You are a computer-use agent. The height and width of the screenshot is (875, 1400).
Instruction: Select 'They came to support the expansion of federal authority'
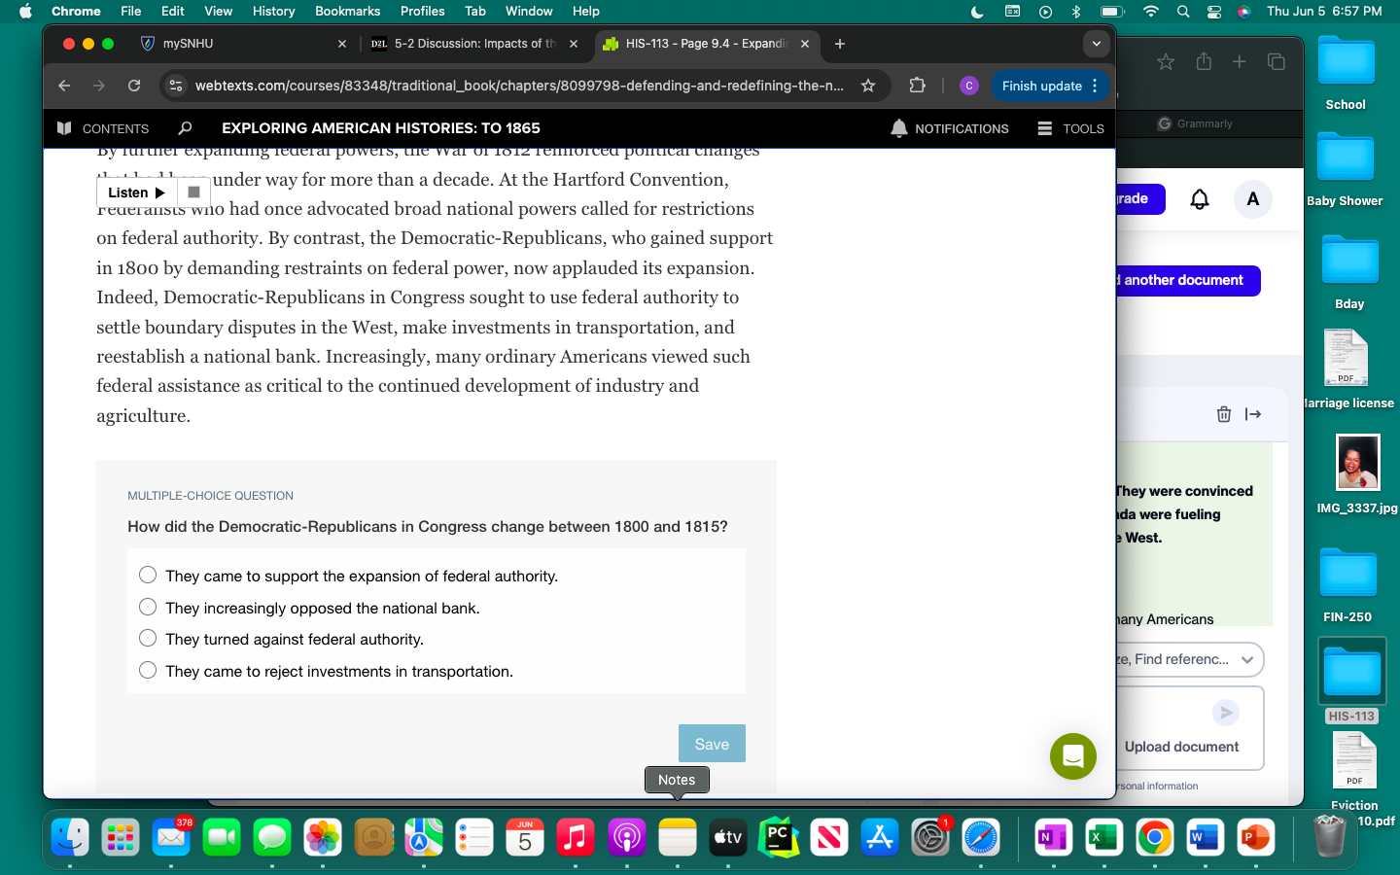pos(147,575)
